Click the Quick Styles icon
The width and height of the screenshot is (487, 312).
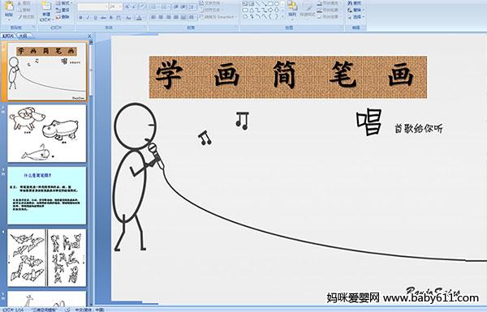point(307,9)
